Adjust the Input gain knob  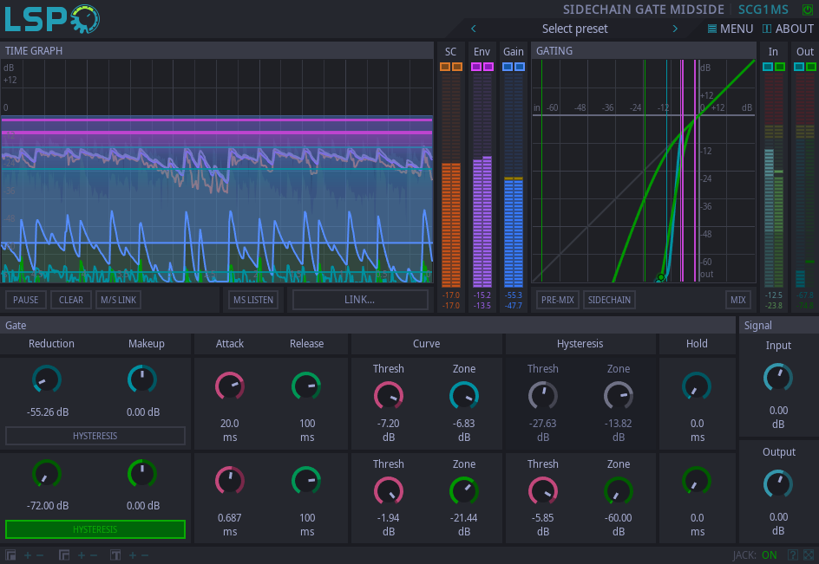coord(777,378)
